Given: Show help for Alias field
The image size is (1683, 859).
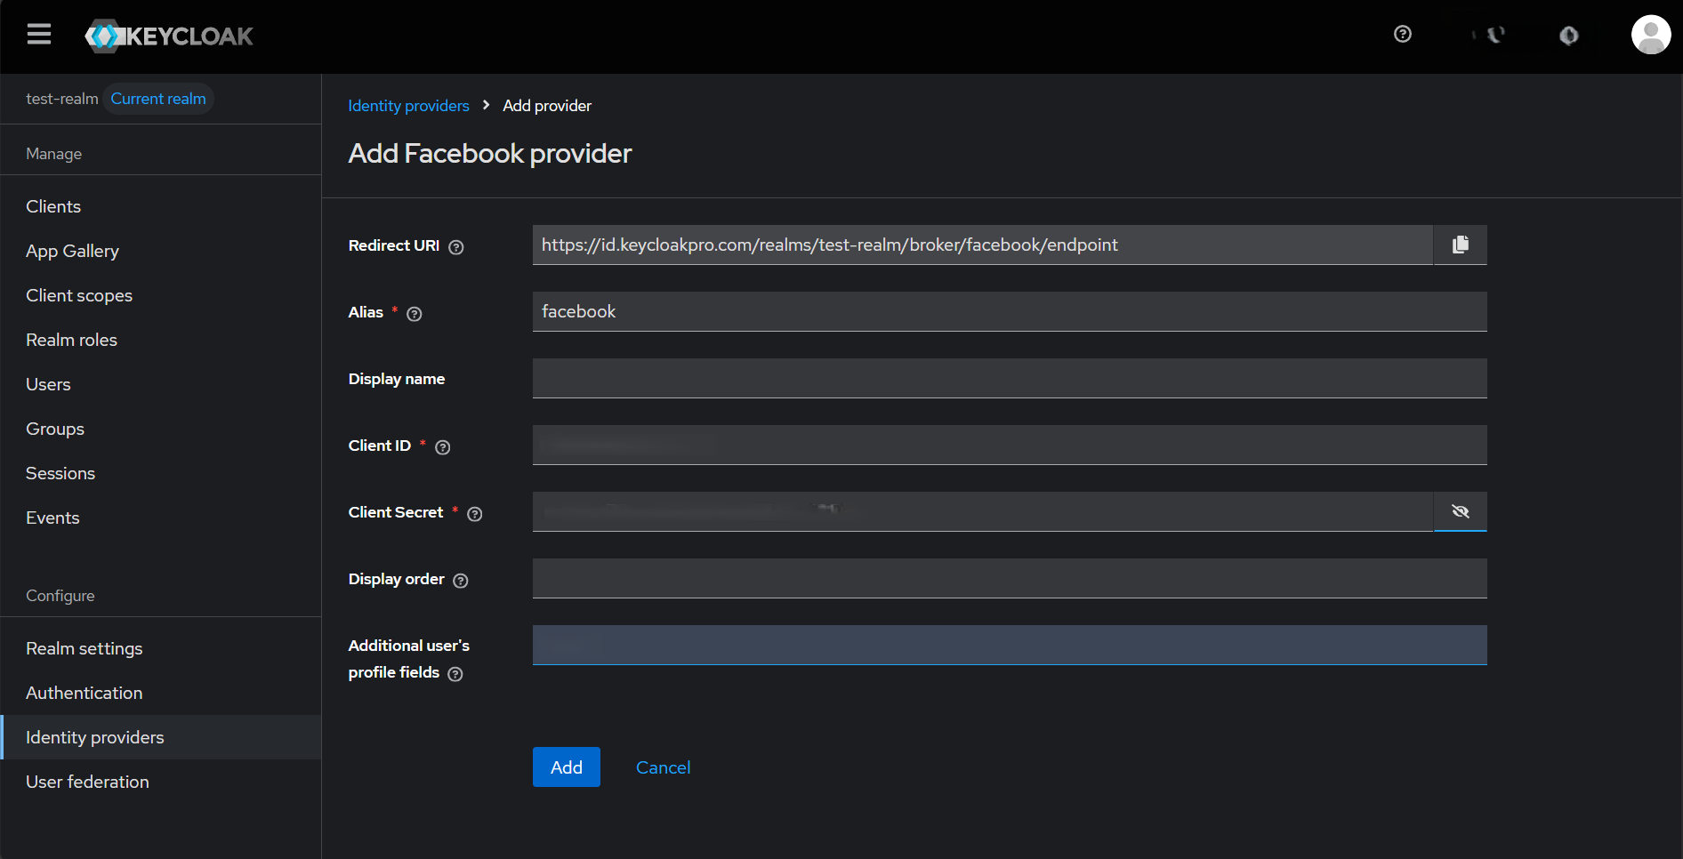Looking at the screenshot, I should coord(415,314).
